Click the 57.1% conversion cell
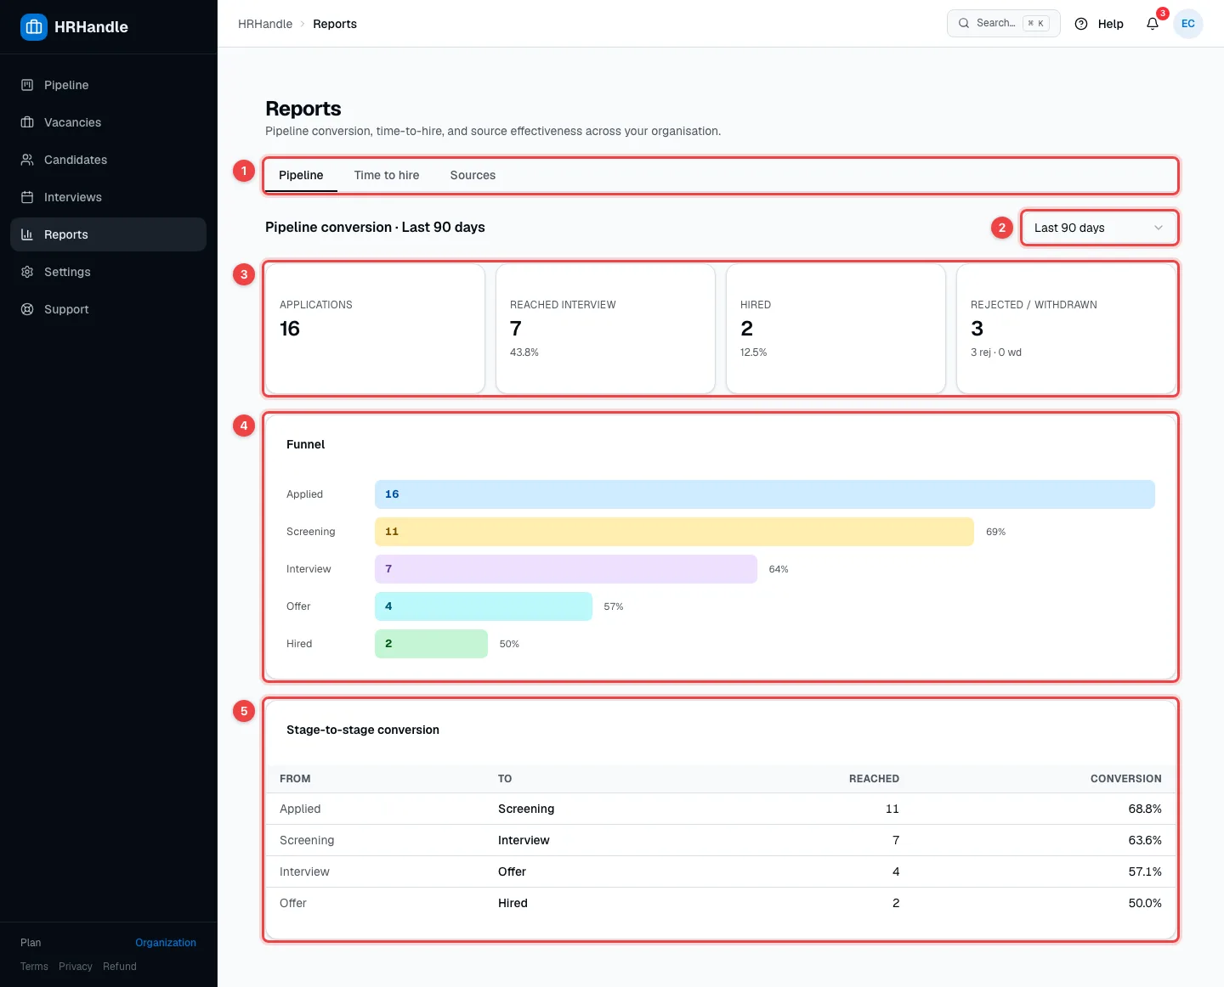Viewport: 1224px width, 987px height. click(1145, 871)
